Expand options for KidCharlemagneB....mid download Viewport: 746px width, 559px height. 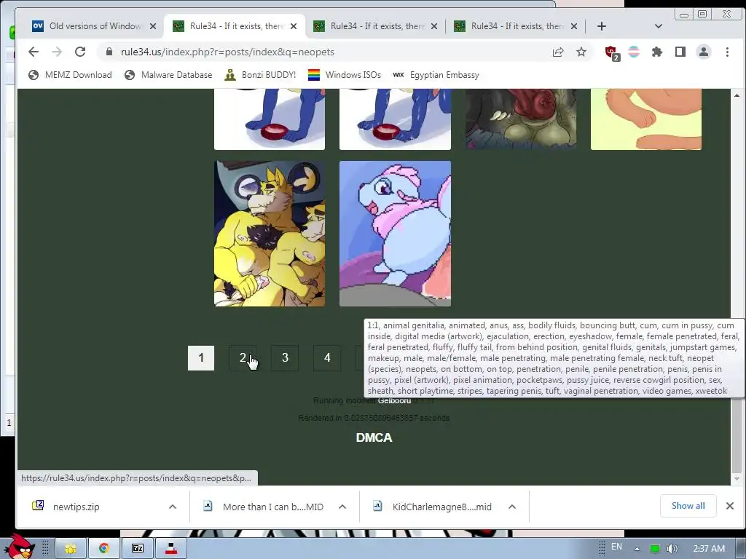point(512,507)
